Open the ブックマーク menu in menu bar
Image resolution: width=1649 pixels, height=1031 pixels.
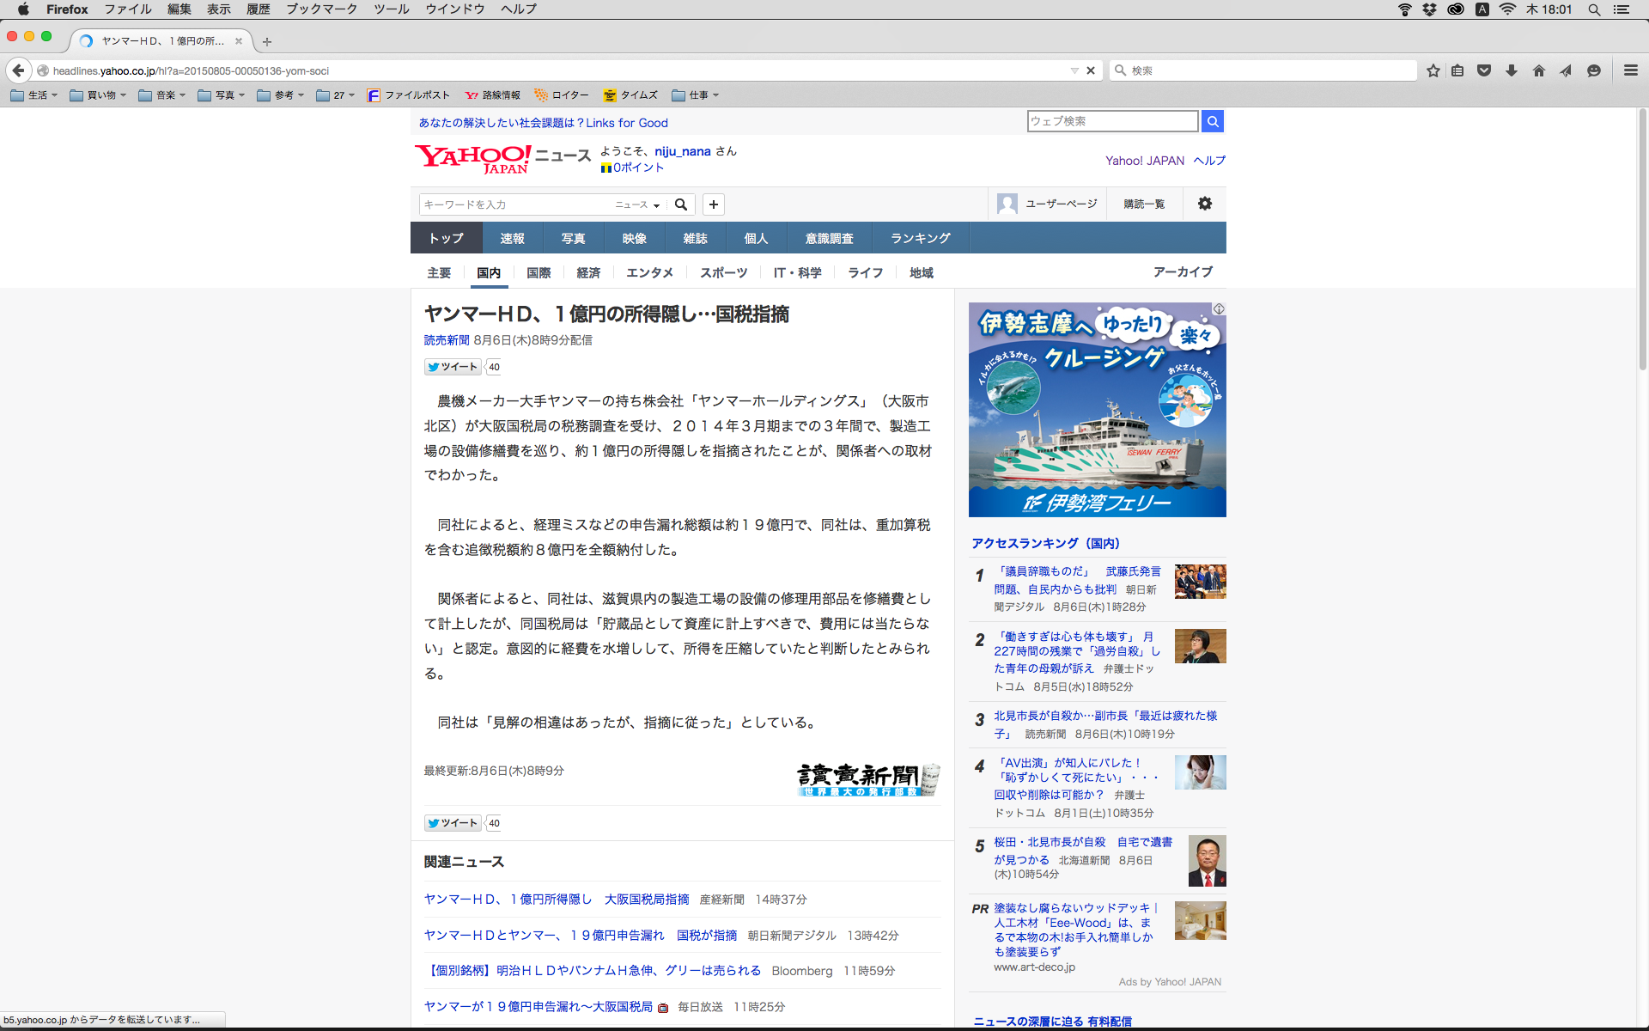click(321, 9)
